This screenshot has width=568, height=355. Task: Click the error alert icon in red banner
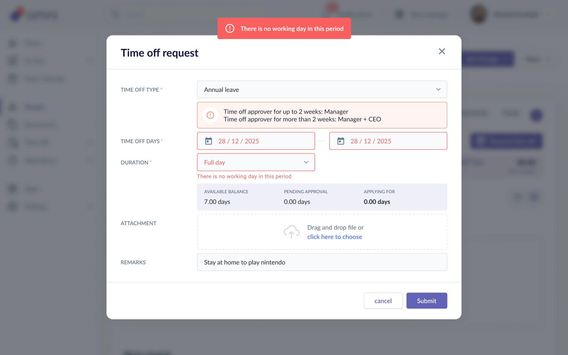(x=230, y=28)
